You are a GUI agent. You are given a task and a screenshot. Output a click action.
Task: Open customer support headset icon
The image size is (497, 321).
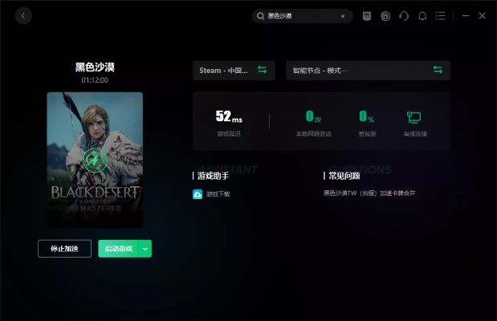point(404,16)
